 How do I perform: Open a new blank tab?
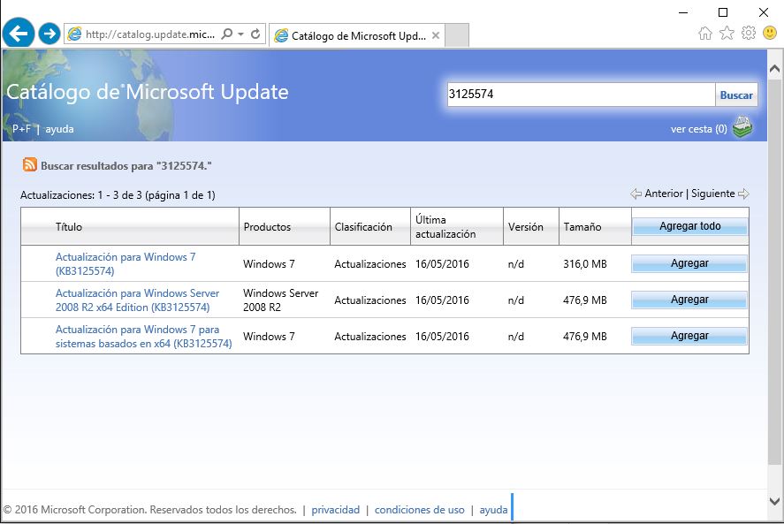[456, 35]
